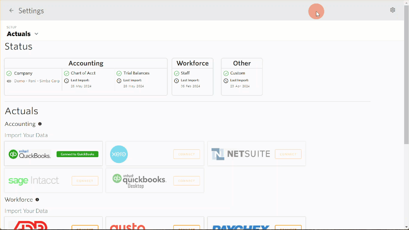Open the Workforce info icon
409x230 pixels.
click(x=37, y=200)
